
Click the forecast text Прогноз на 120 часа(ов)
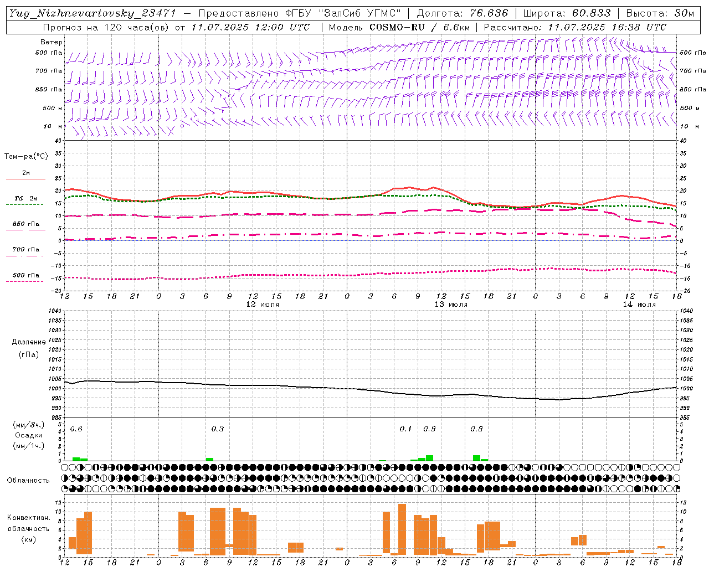[107, 27]
